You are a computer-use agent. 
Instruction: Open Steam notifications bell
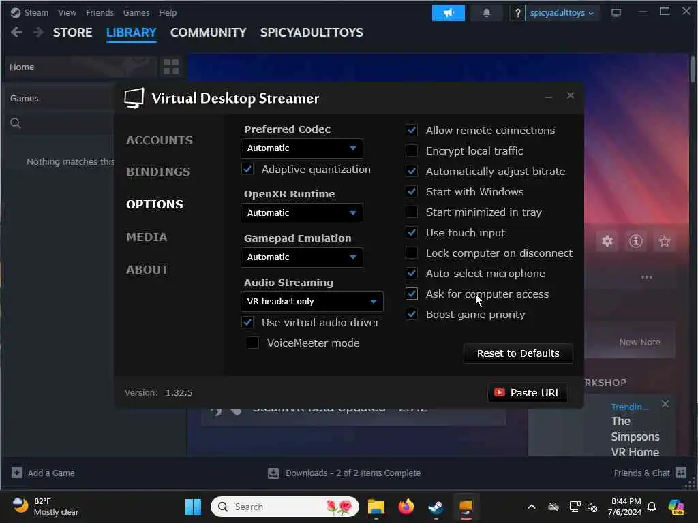(487, 13)
